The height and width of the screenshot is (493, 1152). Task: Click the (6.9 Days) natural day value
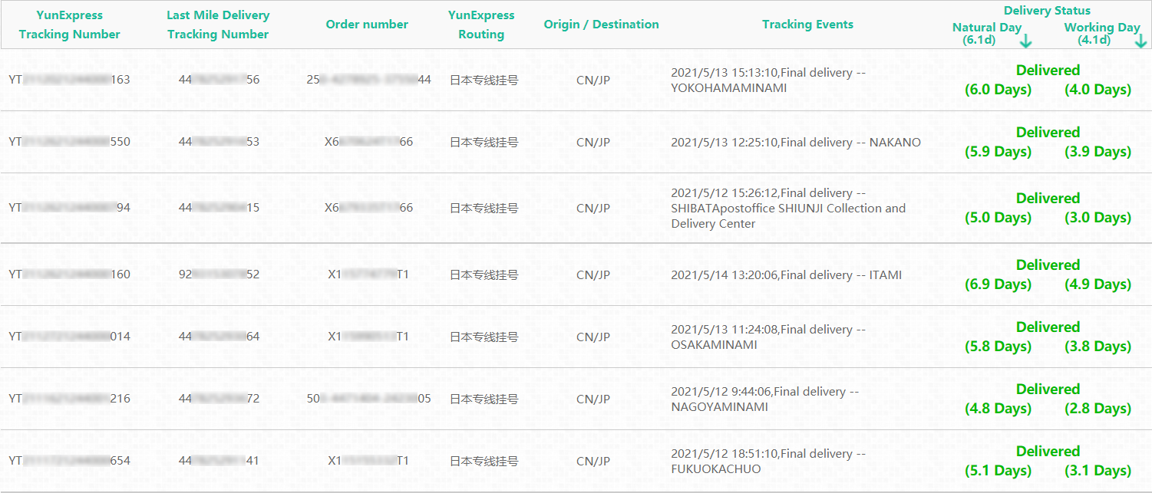(x=998, y=284)
